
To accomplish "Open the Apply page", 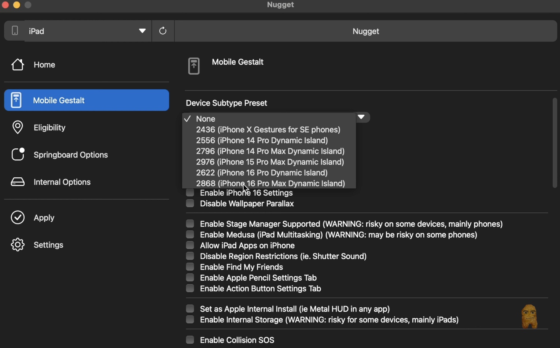I will [x=86, y=218].
